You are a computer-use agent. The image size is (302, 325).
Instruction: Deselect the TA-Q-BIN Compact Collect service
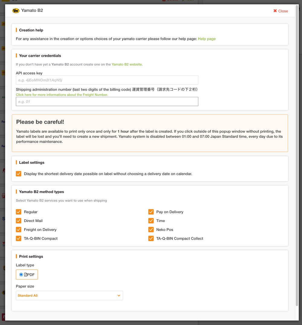(151, 238)
